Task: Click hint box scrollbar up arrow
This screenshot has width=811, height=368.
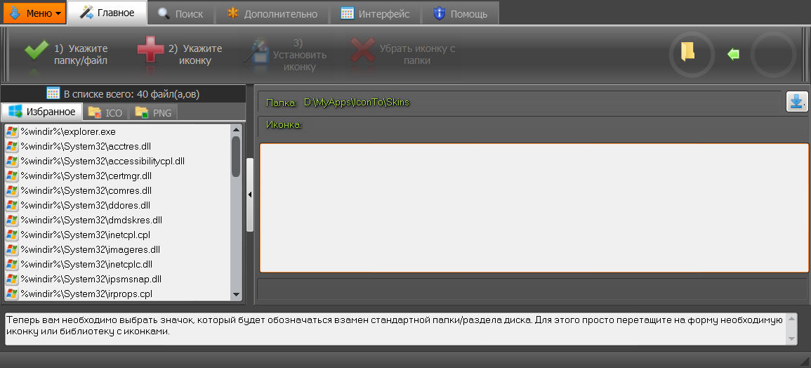Action: pos(791,318)
